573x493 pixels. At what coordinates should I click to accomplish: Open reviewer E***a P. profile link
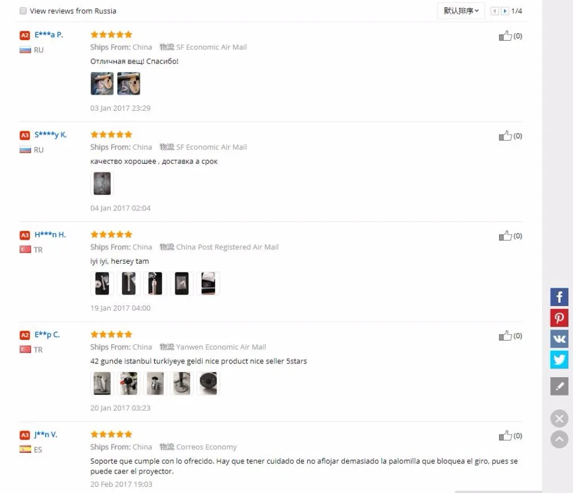click(x=49, y=35)
